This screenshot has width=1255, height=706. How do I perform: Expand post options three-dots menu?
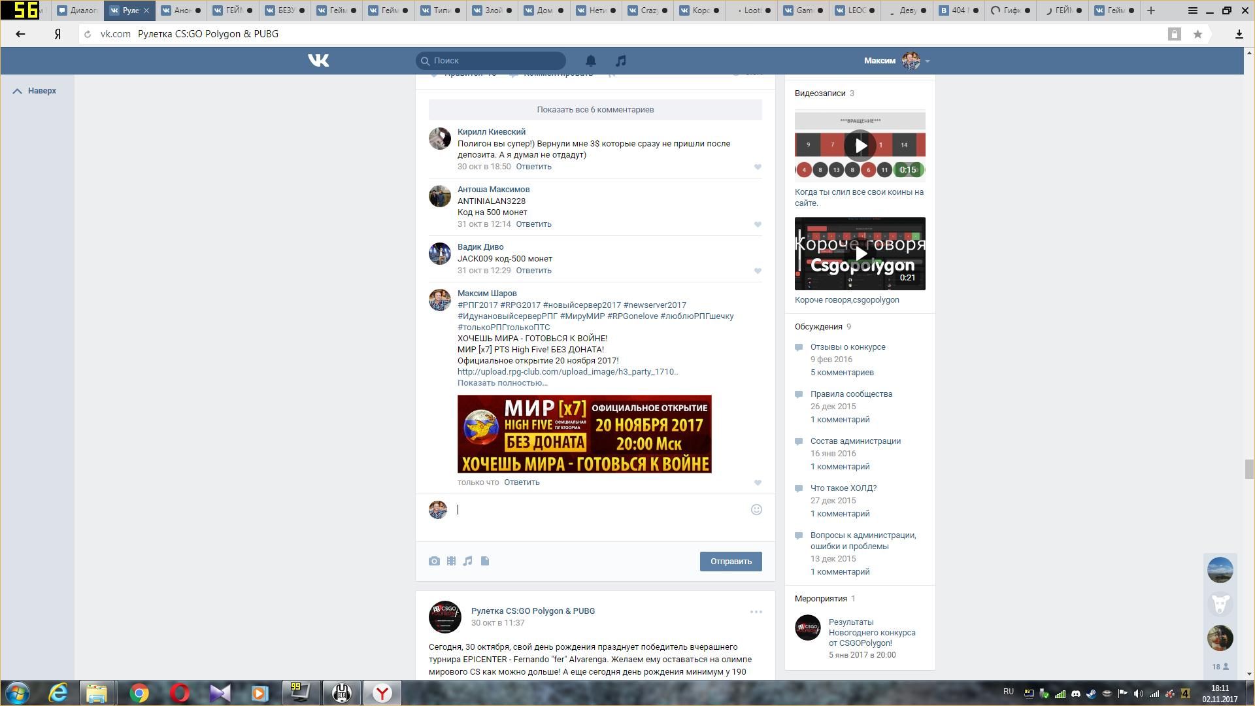pyautogui.click(x=756, y=613)
